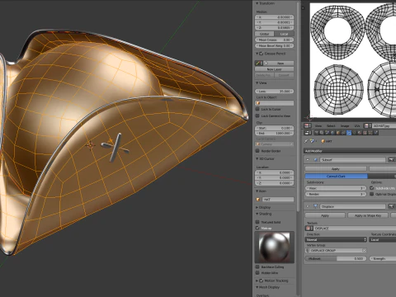The width and height of the screenshot is (396, 297).
Task: Select the World properties globe tab icon
Action: point(332,133)
